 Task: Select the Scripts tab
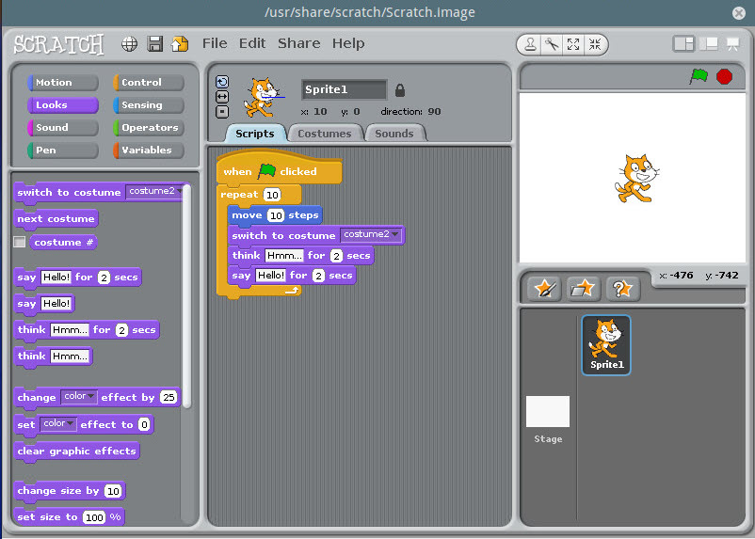pos(255,134)
